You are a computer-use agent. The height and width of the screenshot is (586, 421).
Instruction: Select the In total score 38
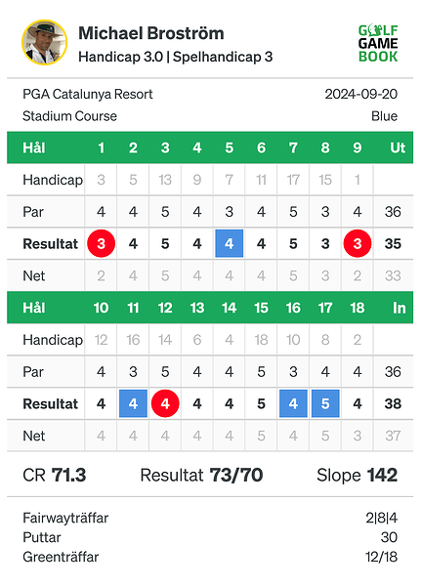(393, 403)
